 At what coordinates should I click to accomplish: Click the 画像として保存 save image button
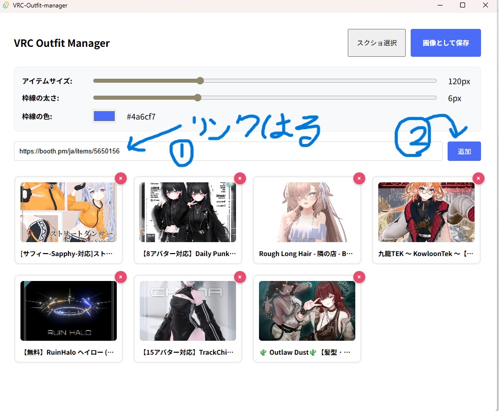pyautogui.click(x=445, y=43)
